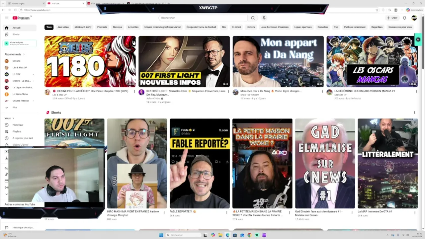Open Windows Start button

coord(161,235)
